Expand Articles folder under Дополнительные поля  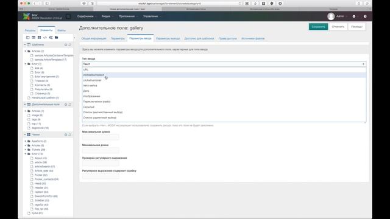(x=26, y=111)
